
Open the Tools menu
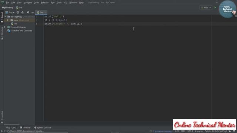click(59, 3)
